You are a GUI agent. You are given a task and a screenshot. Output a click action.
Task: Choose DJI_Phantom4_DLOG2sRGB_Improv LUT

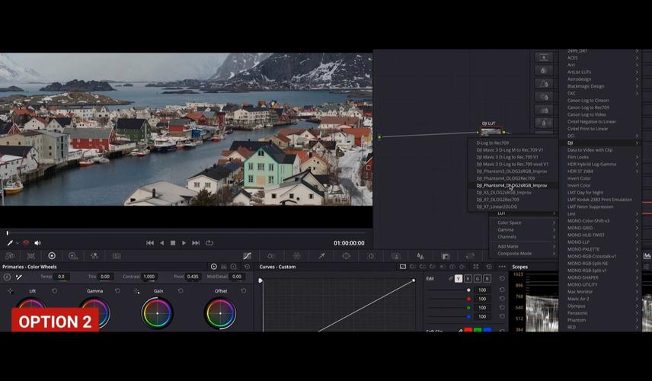click(x=513, y=185)
